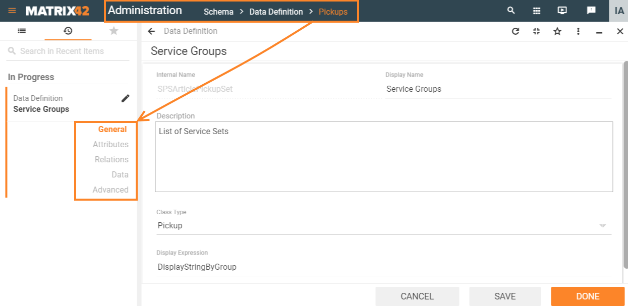Open the hamburger navigation menu
This screenshot has height=306, width=628.
[x=13, y=10]
